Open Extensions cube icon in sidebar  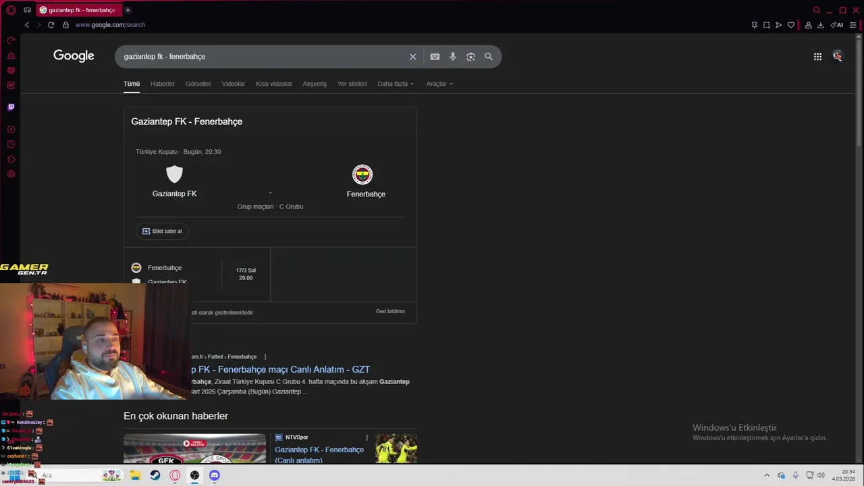click(11, 159)
